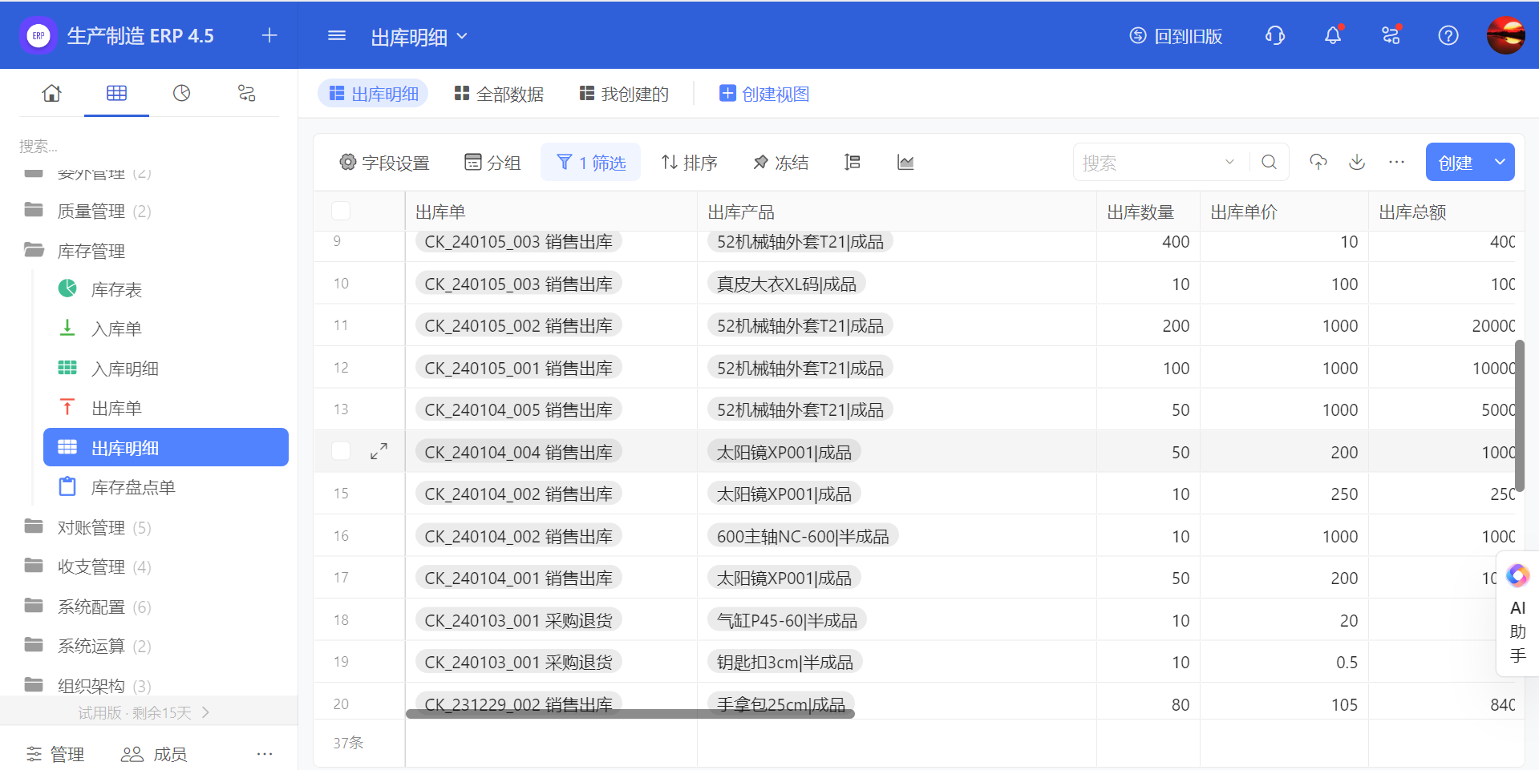
Task: Toggle the select-all header checkbox
Action: 341,212
